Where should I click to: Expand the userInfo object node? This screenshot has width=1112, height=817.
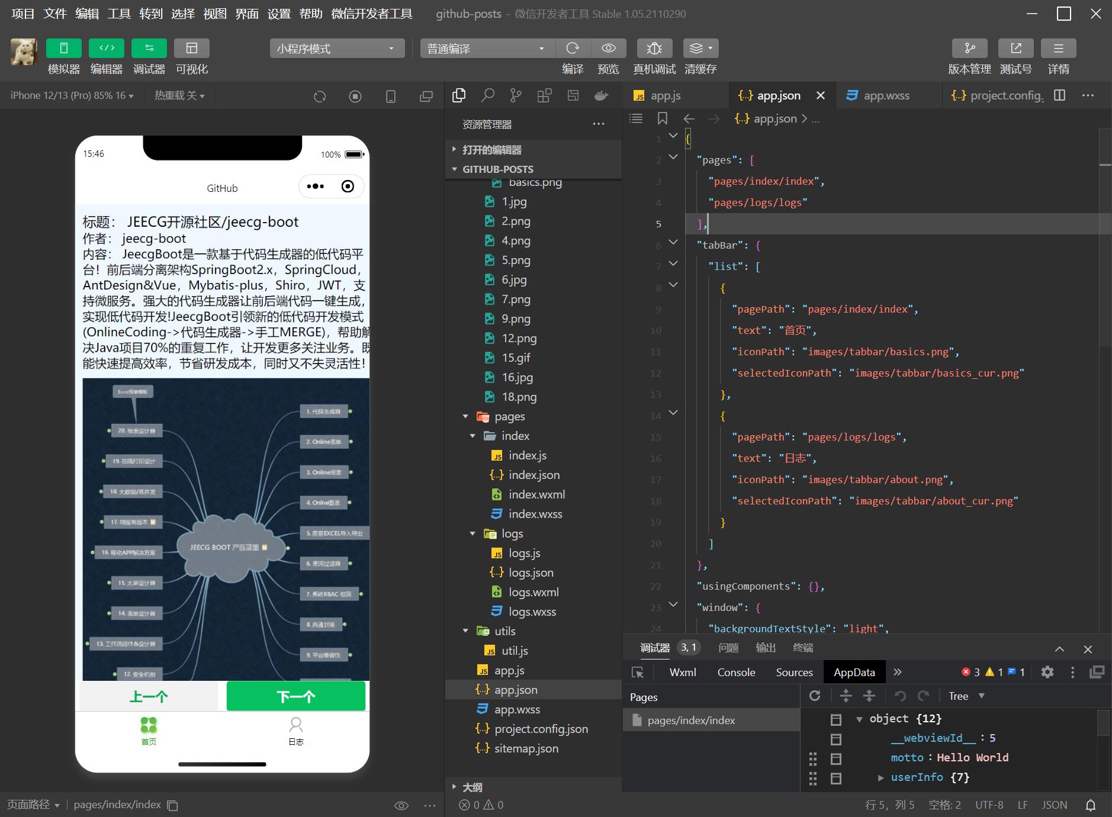(x=880, y=777)
